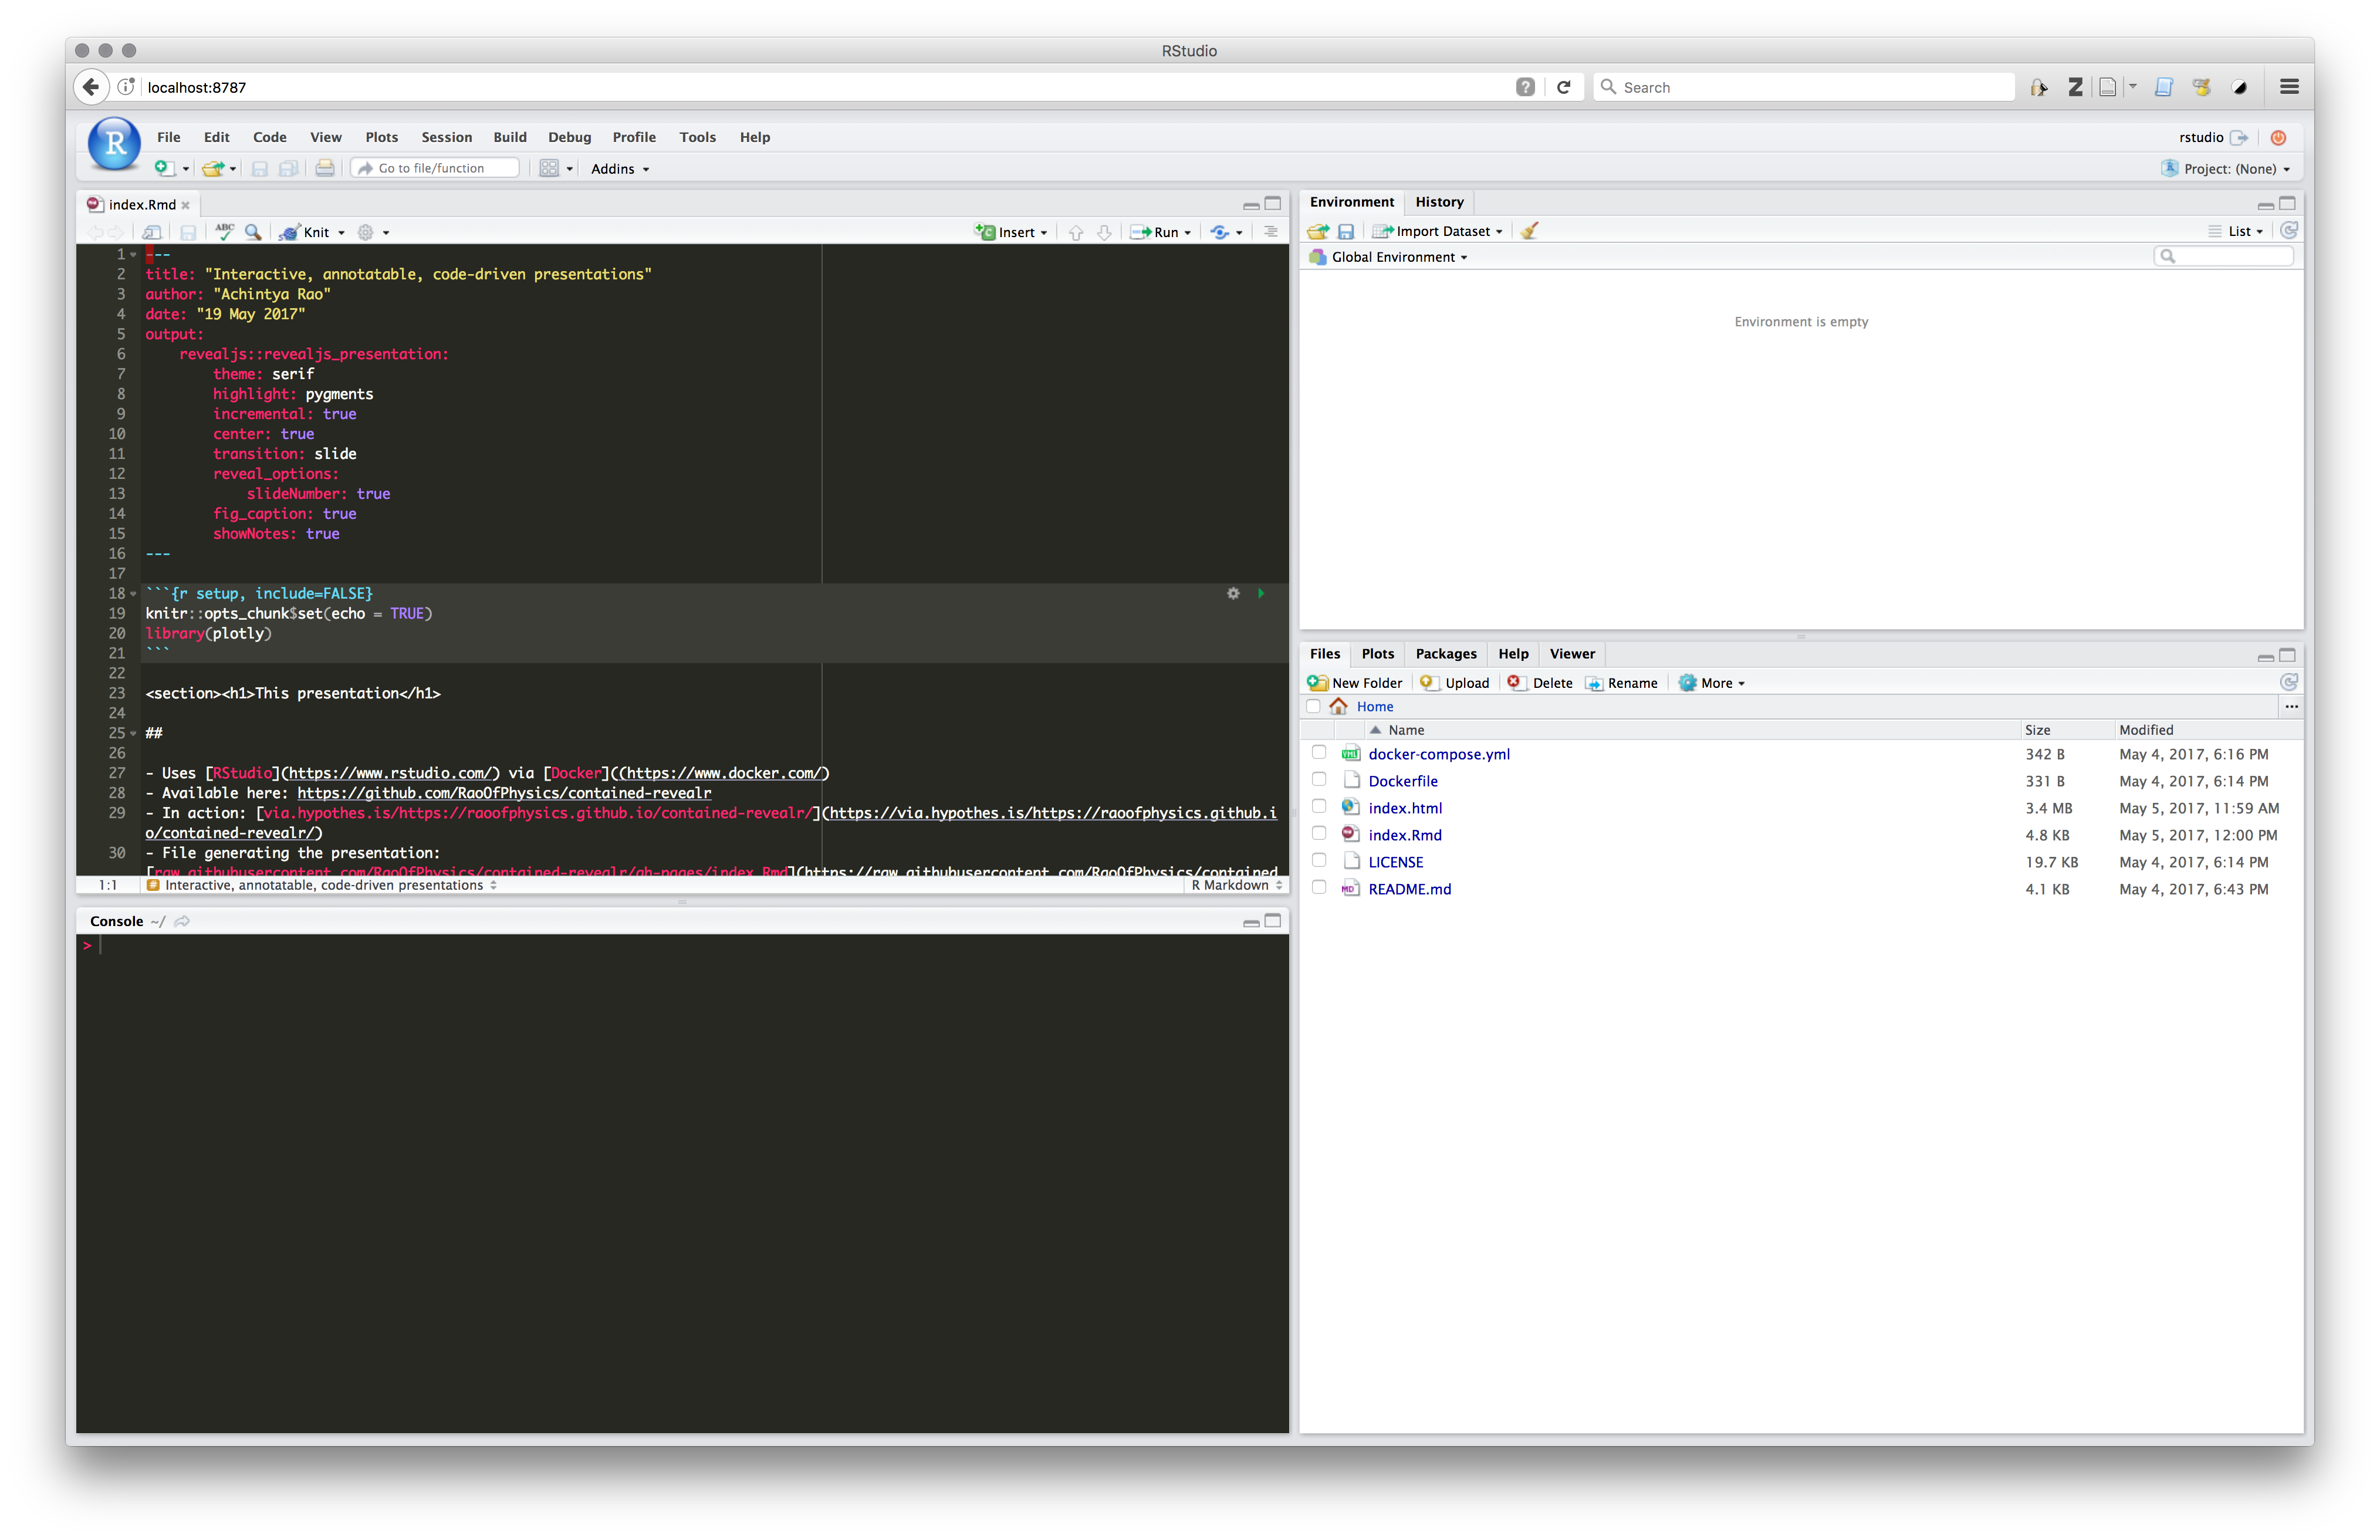This screenshot has height=1540, width=2380.
Task: Open the Knit dropdown arrow
Action: tap(342, 233)
